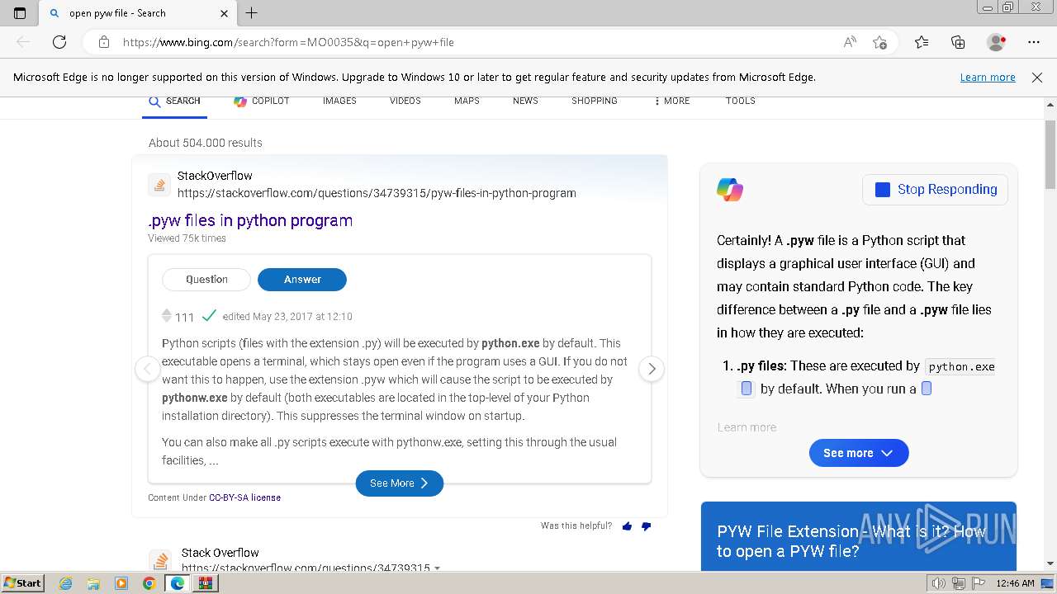Viewport: 1057px width, 594px height.
Task: Open second Stack Overflow result URL dropdown
Action: point(437,568)
